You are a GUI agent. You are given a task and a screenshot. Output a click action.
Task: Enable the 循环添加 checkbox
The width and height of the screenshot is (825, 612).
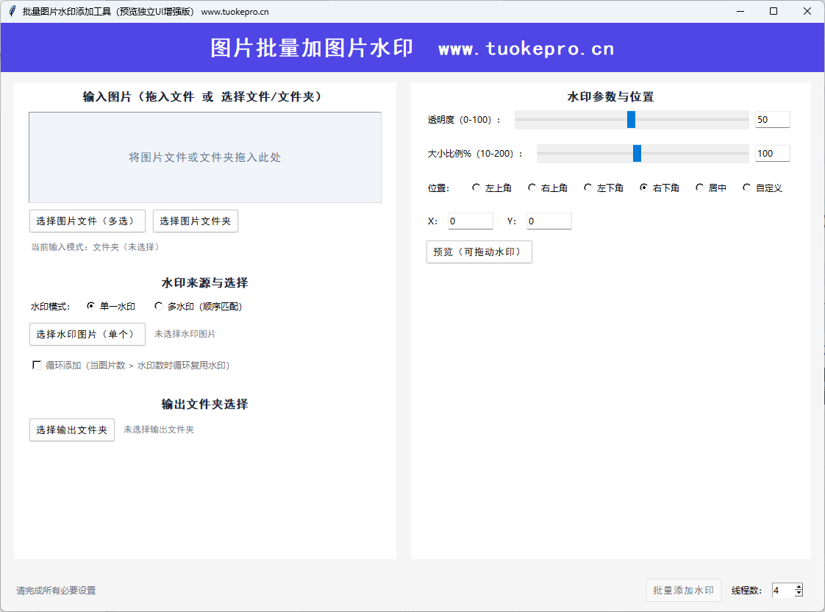pos(37,365)
